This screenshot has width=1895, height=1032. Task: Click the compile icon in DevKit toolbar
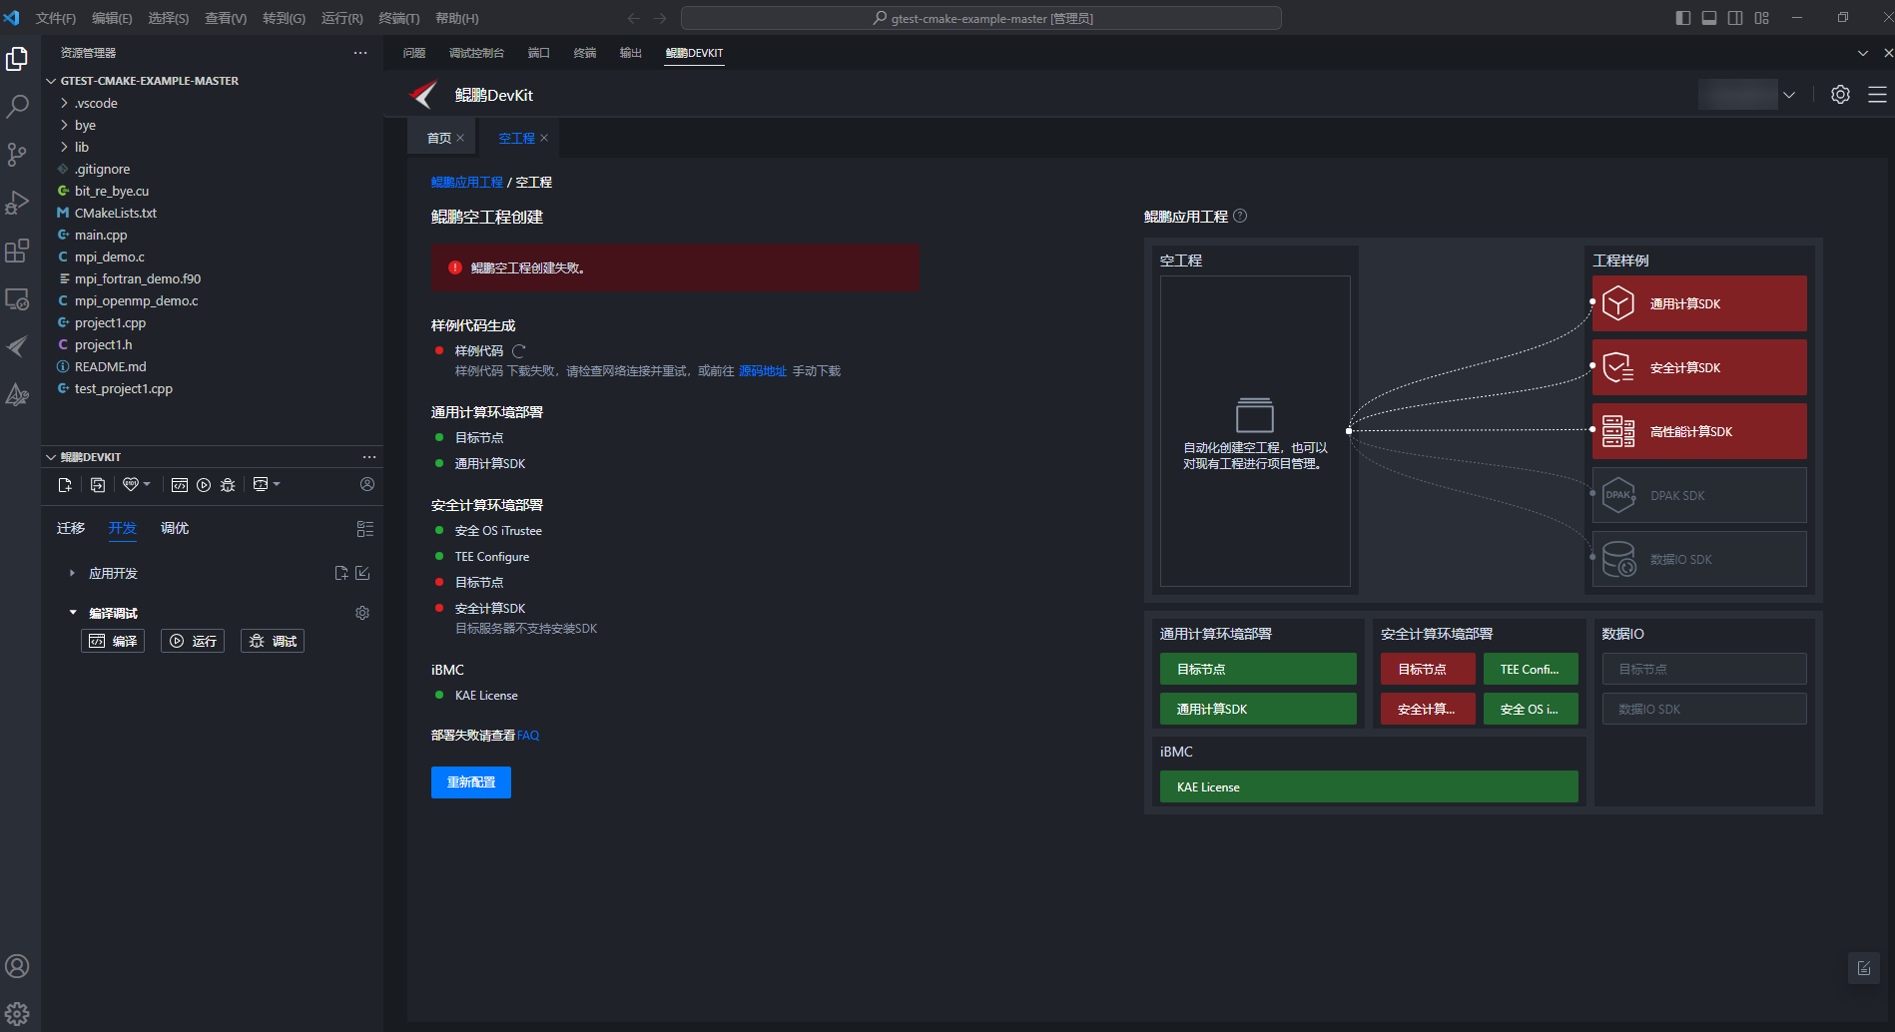coord(180,485)
